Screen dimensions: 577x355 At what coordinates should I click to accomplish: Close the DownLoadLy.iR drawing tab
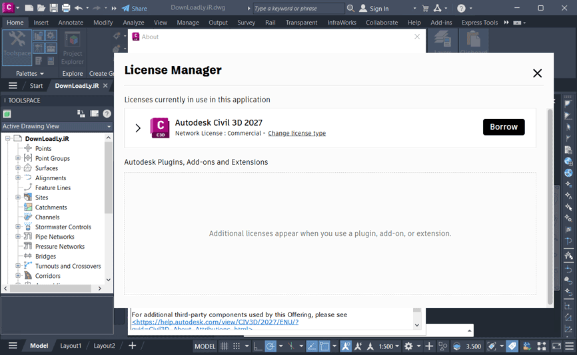(105, 86)
